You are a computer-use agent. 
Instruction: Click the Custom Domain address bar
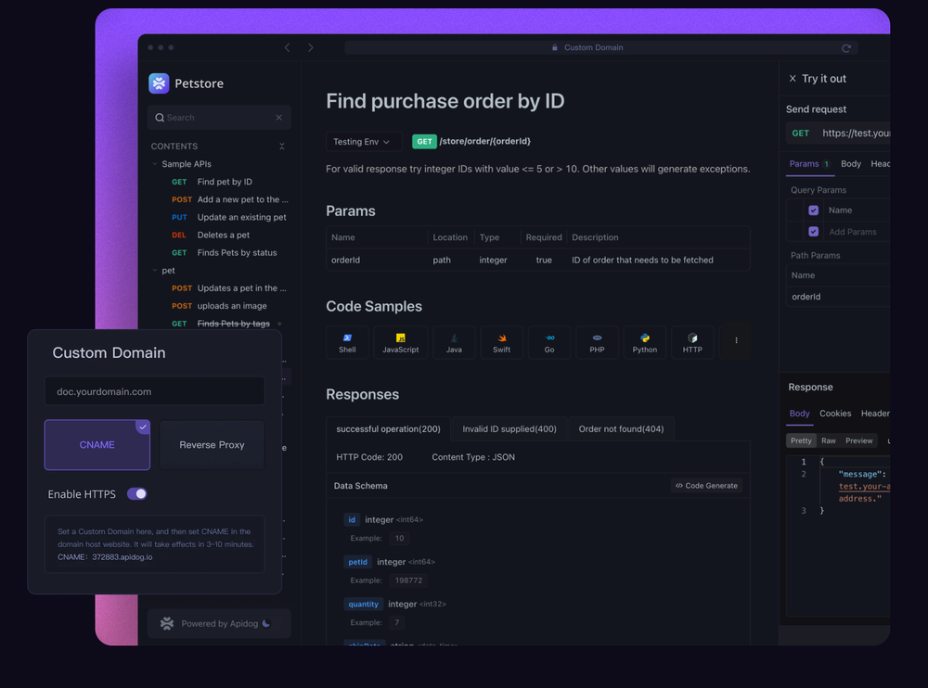coord(600,47)
